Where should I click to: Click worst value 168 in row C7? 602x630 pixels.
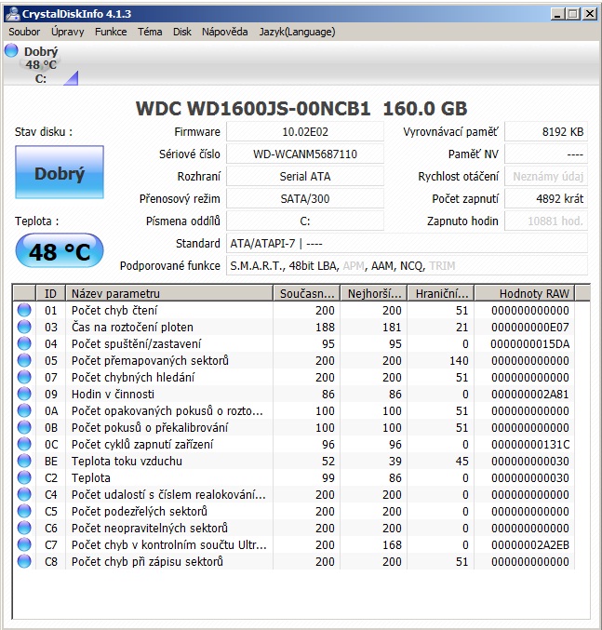pos(392,544)
